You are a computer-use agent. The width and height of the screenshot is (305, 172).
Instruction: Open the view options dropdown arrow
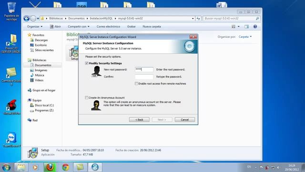(239, 27)
